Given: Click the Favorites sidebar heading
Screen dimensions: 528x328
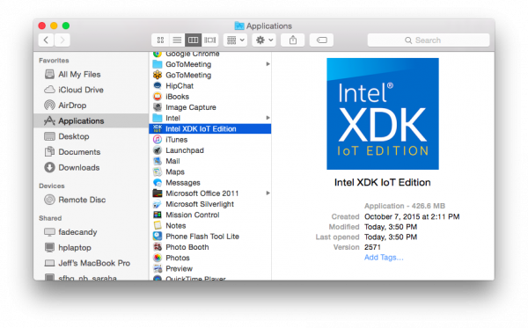Looking at the screenshot, I should point(54,61).
